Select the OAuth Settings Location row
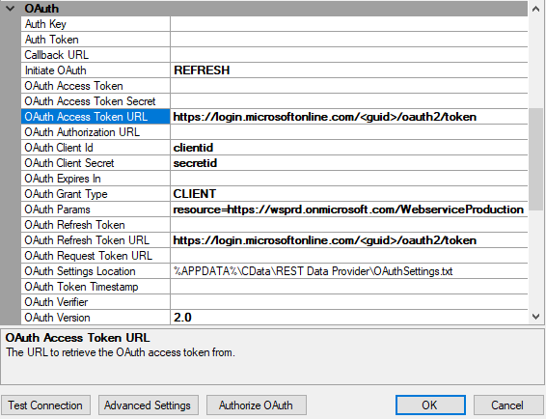 [x=274, y=271]
